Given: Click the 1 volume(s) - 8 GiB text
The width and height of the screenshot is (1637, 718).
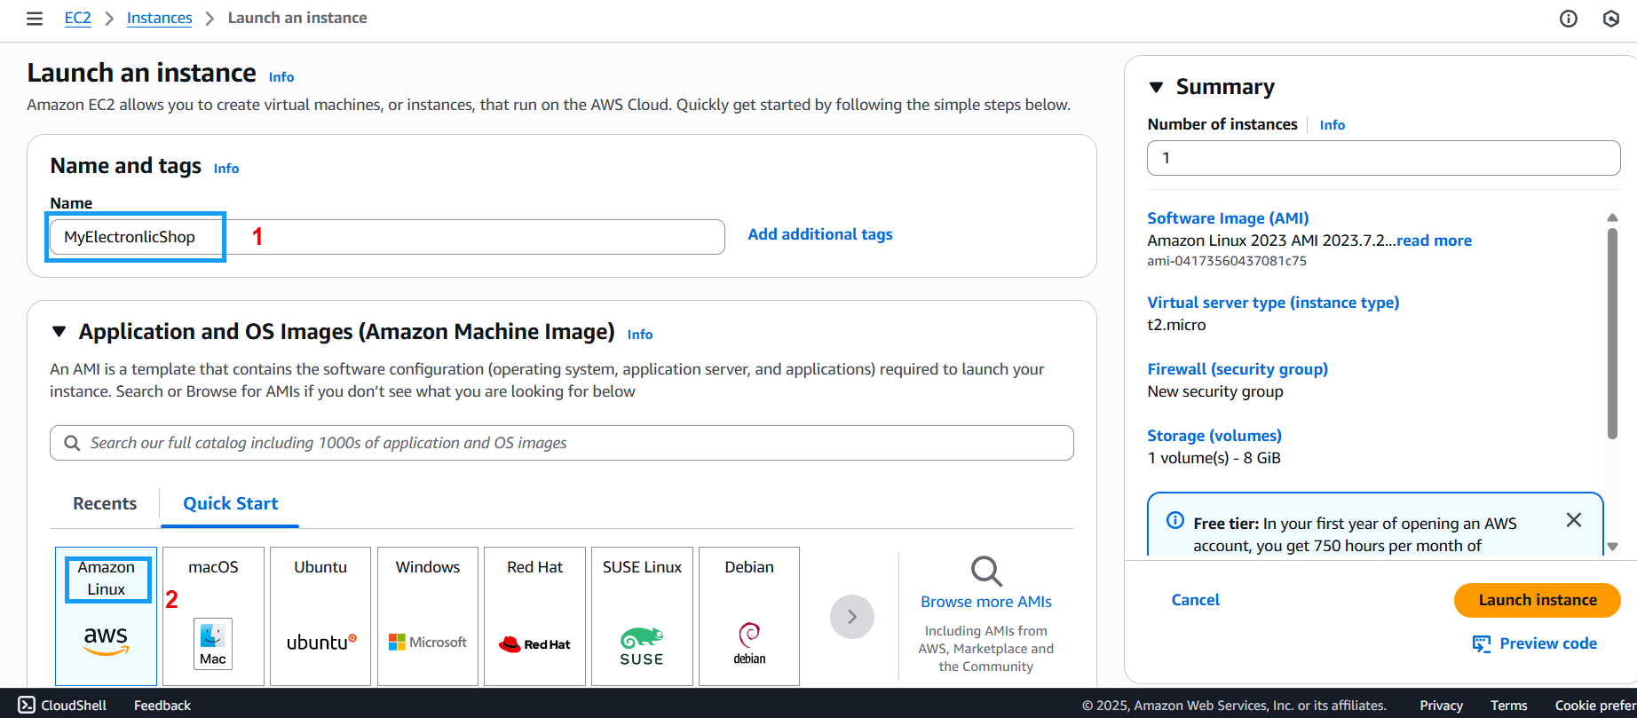Looking at the screenshot, I should 1214,458.
